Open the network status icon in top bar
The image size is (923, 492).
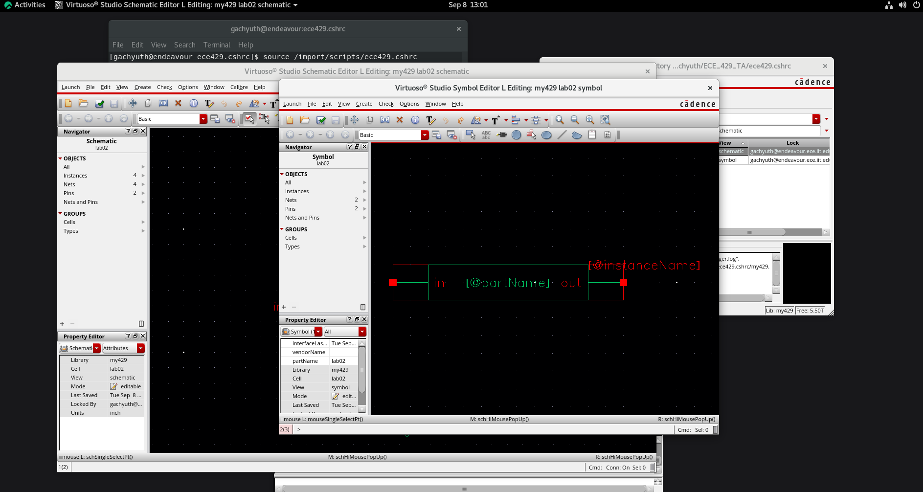pos(889,5)
